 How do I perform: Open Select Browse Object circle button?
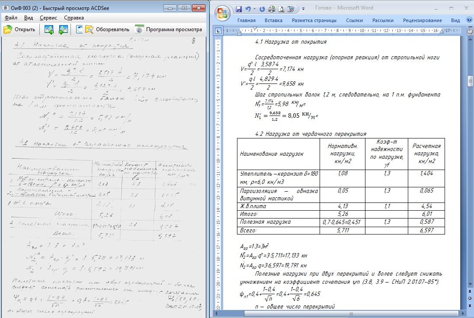[x=470, y=299]
